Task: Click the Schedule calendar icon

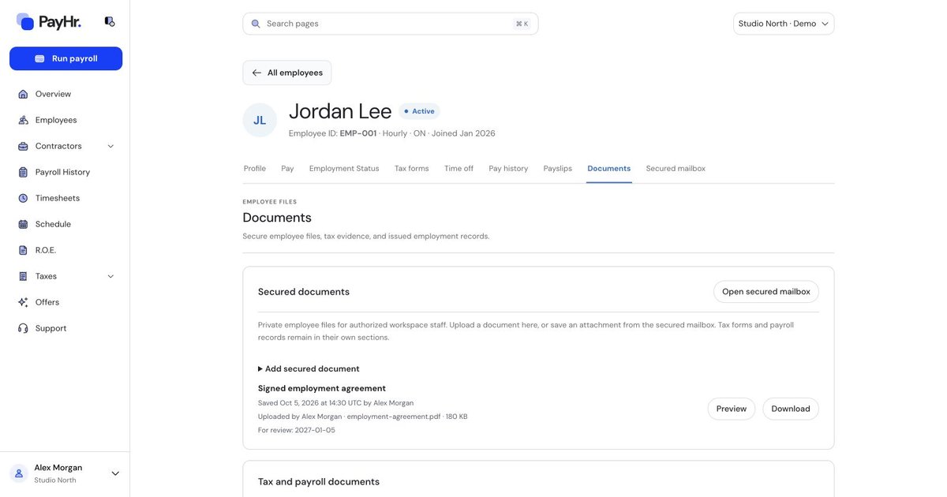Action: pos(23,224)
